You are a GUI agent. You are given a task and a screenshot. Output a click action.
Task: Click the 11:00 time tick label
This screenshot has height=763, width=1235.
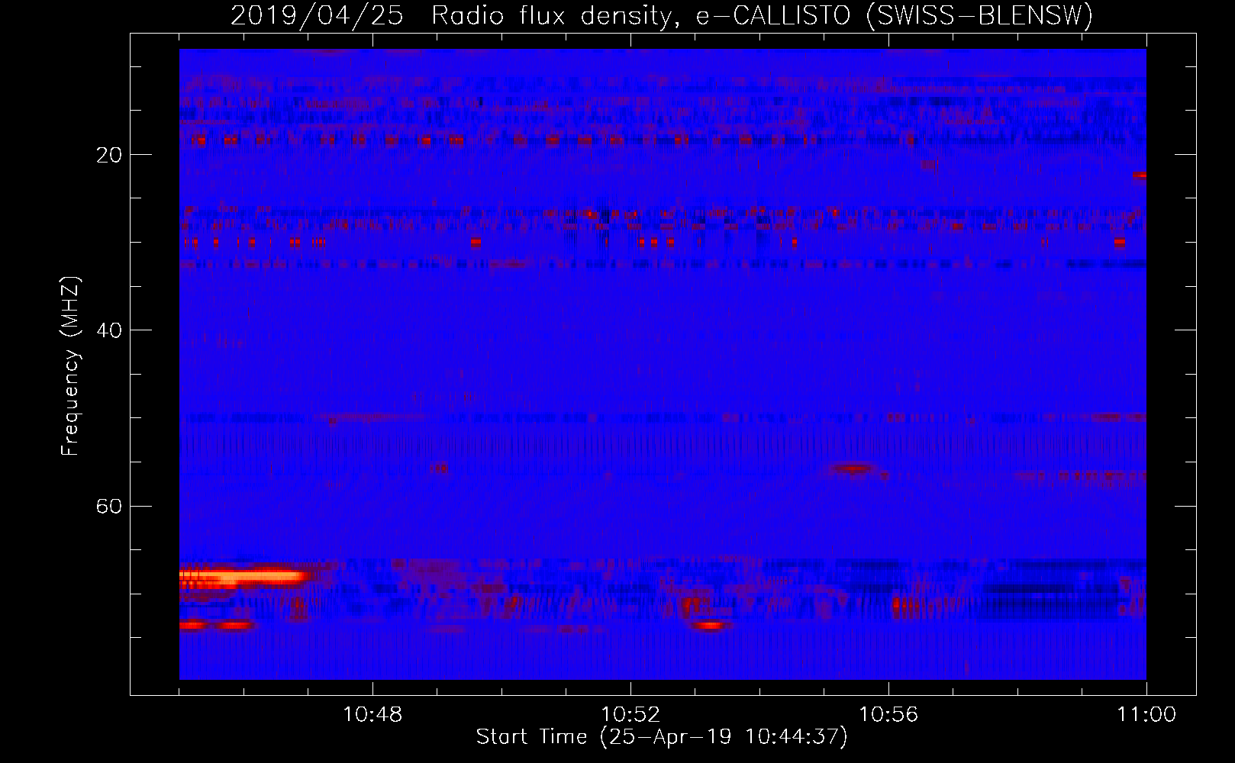pos(1146,715)
